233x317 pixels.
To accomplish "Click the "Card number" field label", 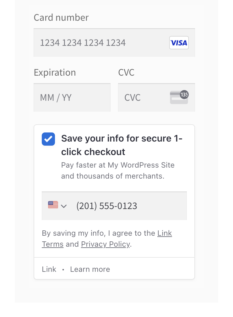I will [x=61, y=18].
